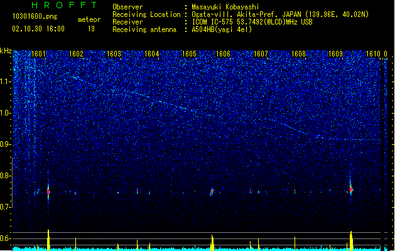Click the HROFFT title text
This screenshot has height=251, width=395.
click(65, 5)
